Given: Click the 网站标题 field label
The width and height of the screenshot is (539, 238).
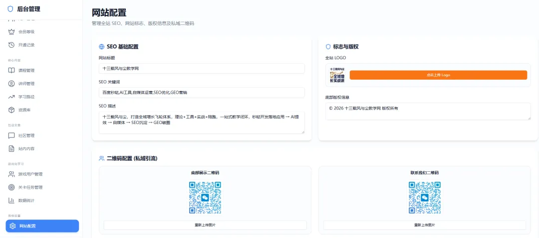Looking at the screenshot, I should (x=107, y=58).
